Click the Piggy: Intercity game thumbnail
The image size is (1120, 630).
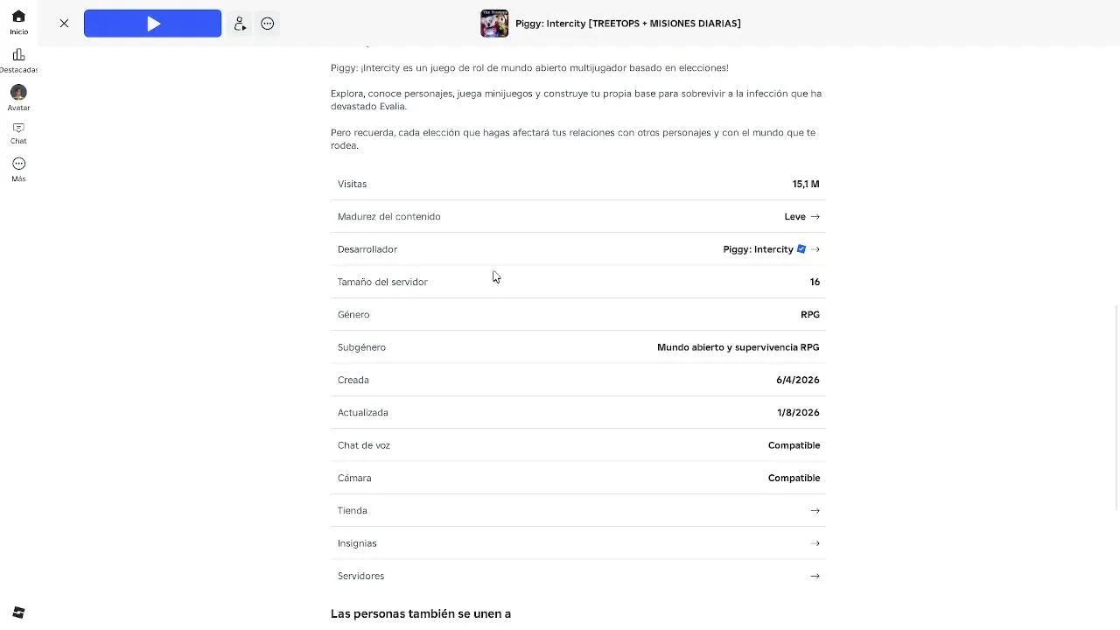(494, 24)
